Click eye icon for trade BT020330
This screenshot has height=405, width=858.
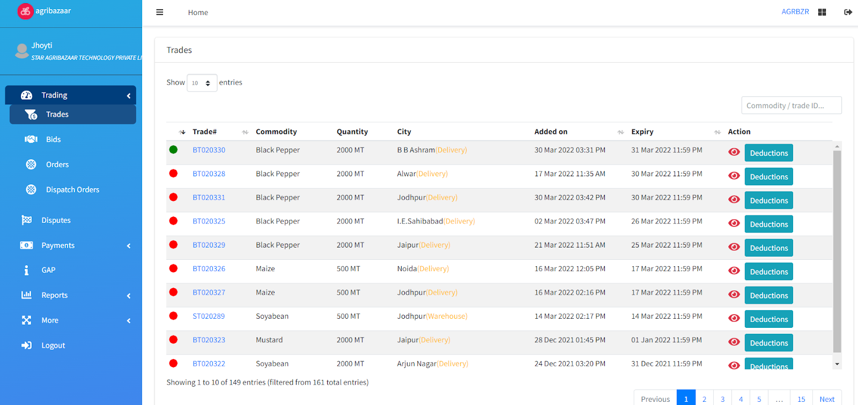pos(734,152)
